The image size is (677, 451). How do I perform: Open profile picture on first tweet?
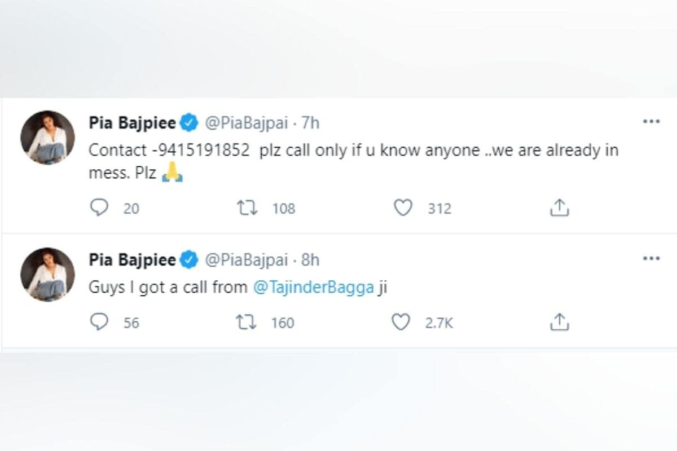tap(47, 138)
